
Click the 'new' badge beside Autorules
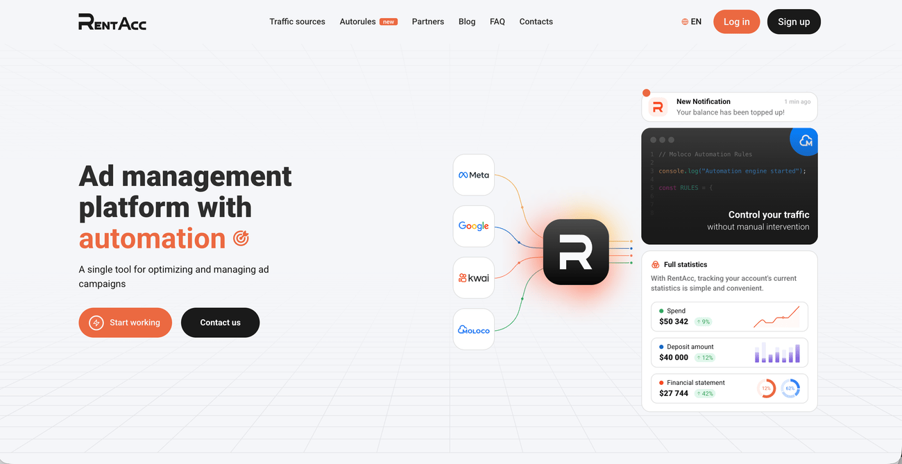pyautogui.click(x=389, y=22)
